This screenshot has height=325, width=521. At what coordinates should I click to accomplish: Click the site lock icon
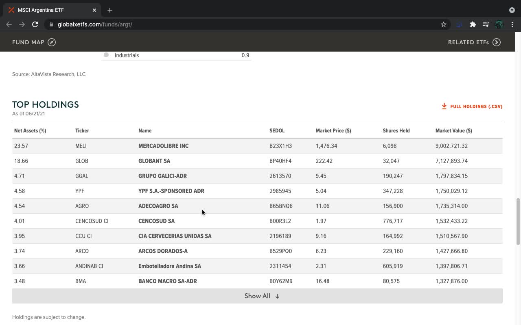coord(51,24)
